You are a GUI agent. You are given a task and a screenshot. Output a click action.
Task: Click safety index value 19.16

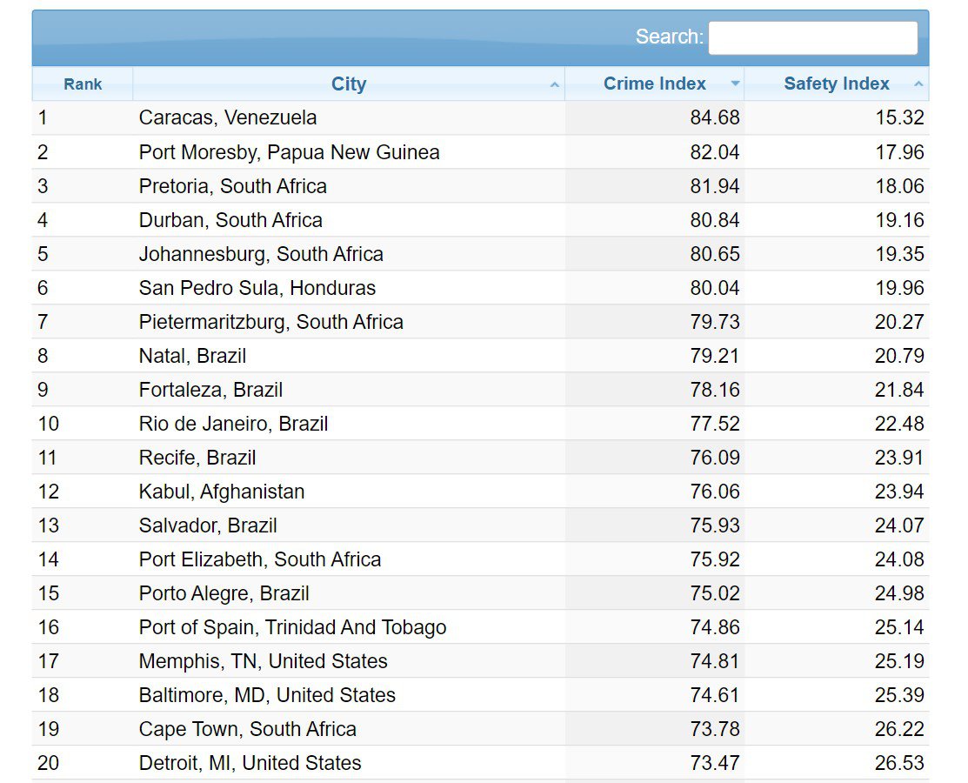[x=899, y=220]
